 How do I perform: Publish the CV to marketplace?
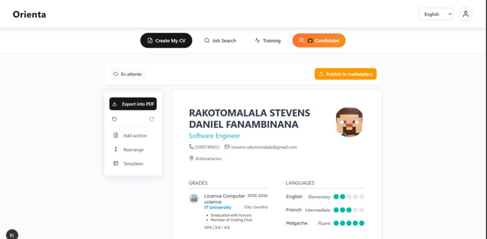[346, 74]
